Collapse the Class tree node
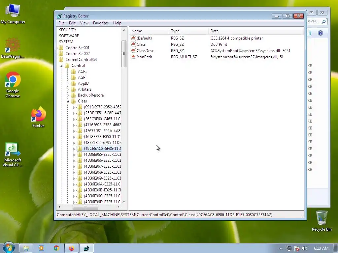 [x=68, y=101]
